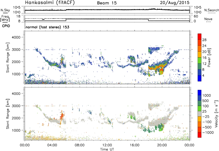
Task: Select the "N.Sky" legend label
Action: click(5, 10)
